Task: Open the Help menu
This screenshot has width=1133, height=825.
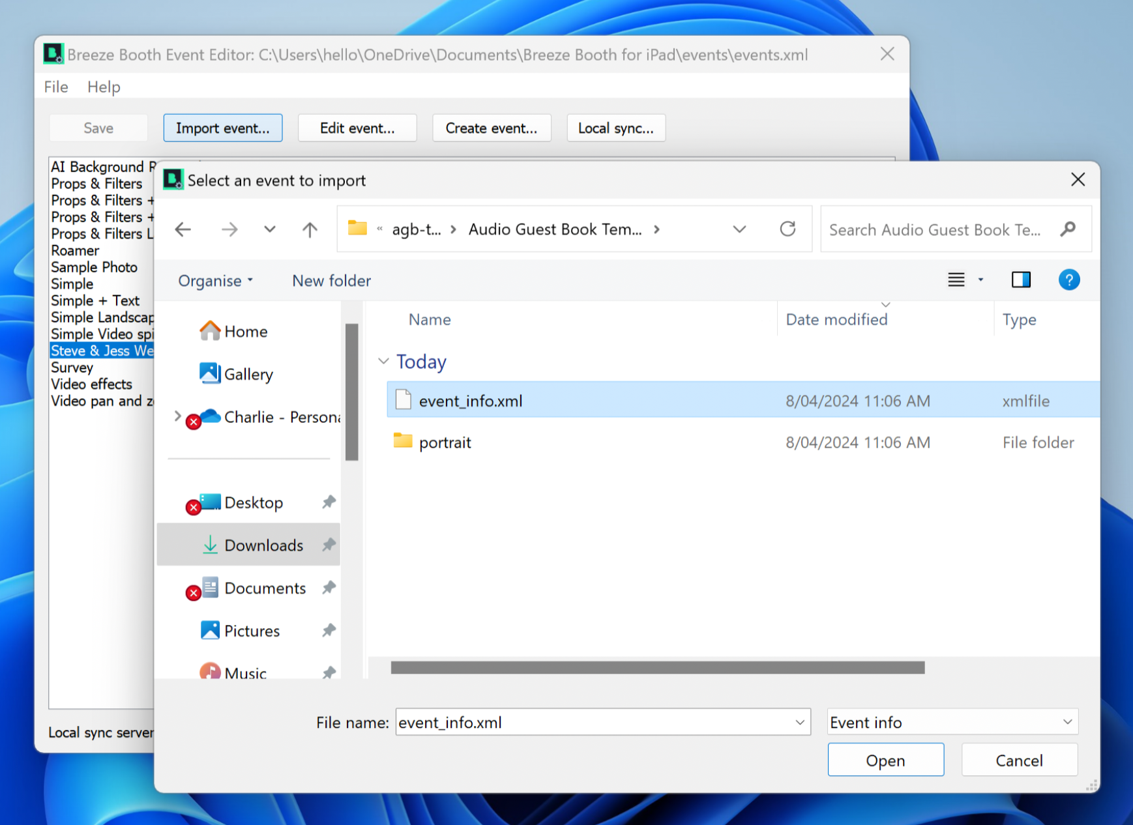Action: [x=104, y=87]
